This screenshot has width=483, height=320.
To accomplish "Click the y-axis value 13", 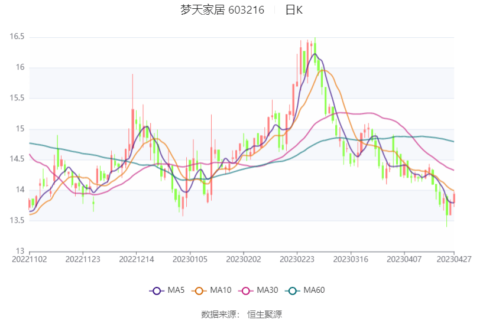I will coord(20,251).
